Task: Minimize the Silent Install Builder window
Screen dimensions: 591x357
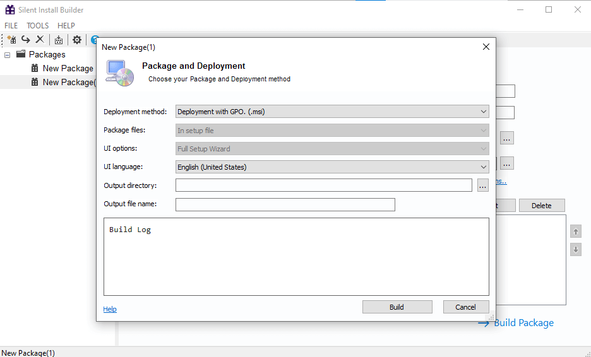Action: pyautogui.click(x=520, y=10)
